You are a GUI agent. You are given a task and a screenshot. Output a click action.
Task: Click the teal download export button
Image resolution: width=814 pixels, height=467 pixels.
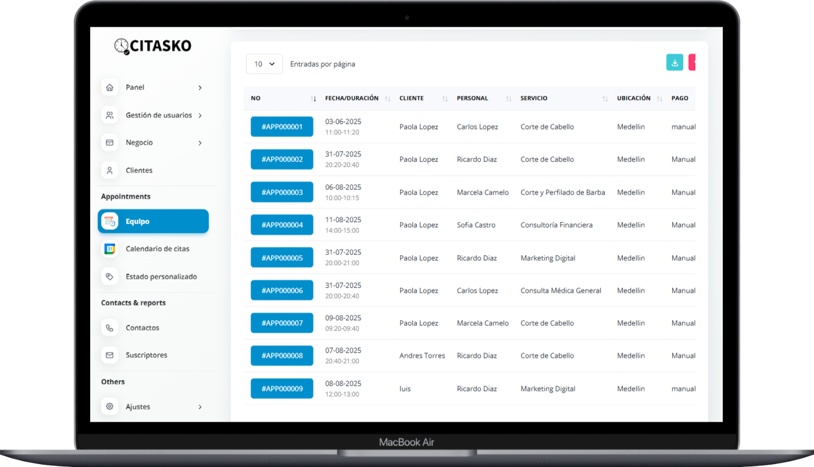coord(674,63)
